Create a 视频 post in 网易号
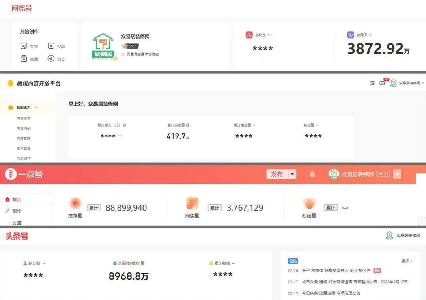Screen dimensions: 426x300 pyautogui.click(x=56, y=46)
